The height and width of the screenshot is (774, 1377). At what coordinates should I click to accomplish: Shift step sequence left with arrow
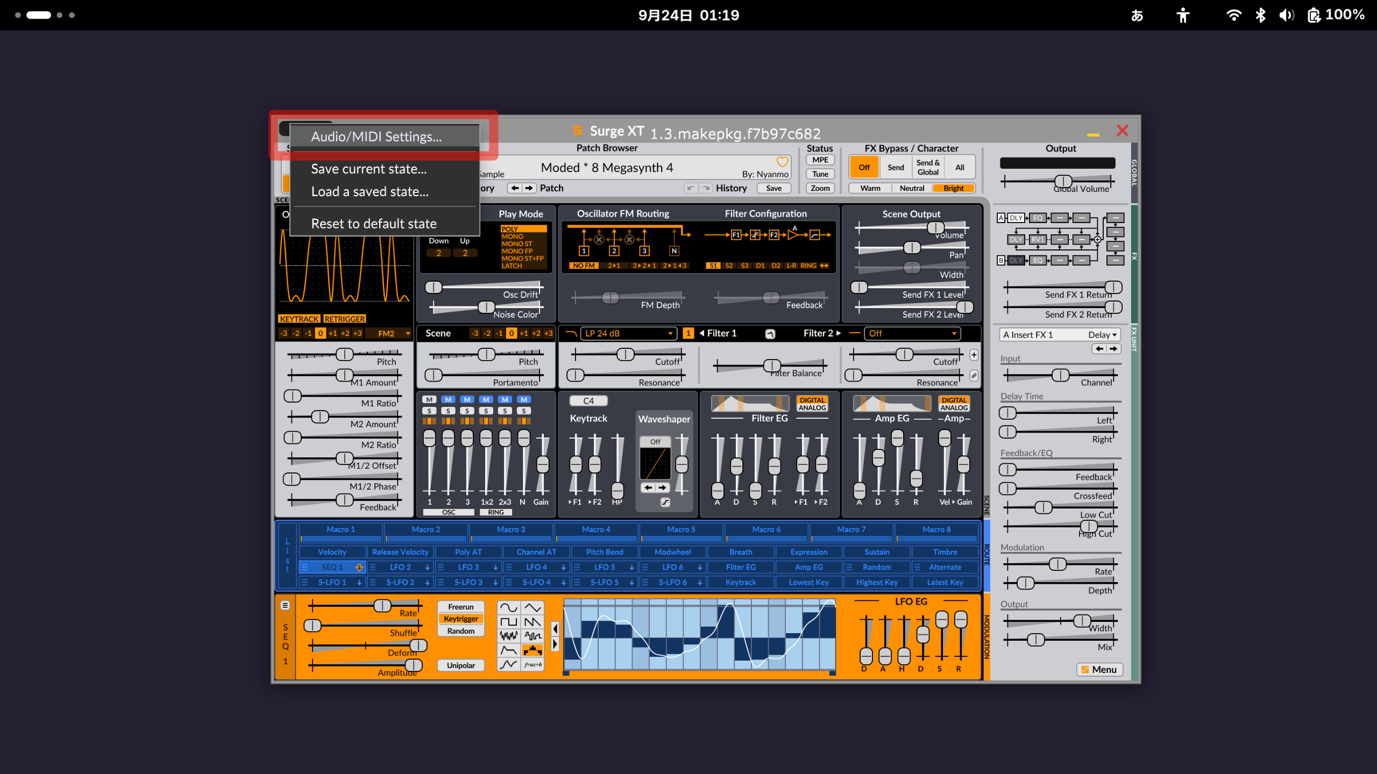[x=555, y=629]
